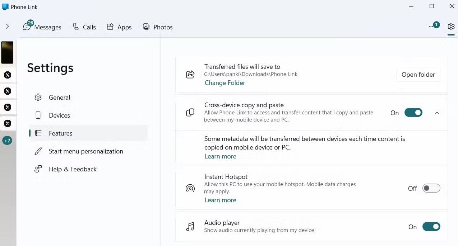Click the Calls phone icon
458x246 pixels.
click(76, 27)
